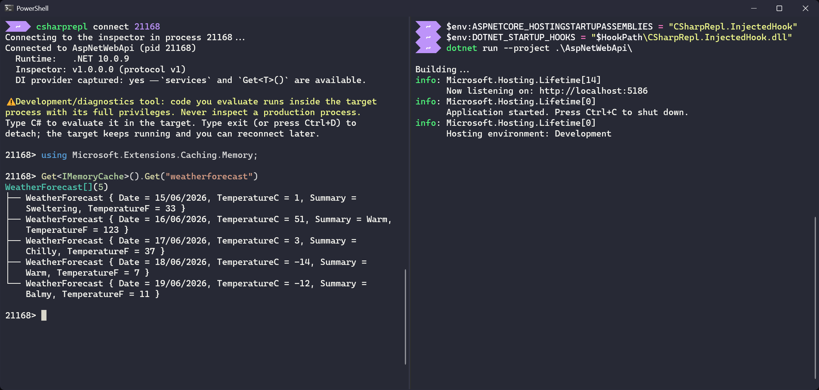This screenshot has height=390, width=819.
Task: Click the forecast row dated 19/06/2026
Action: 196,289
